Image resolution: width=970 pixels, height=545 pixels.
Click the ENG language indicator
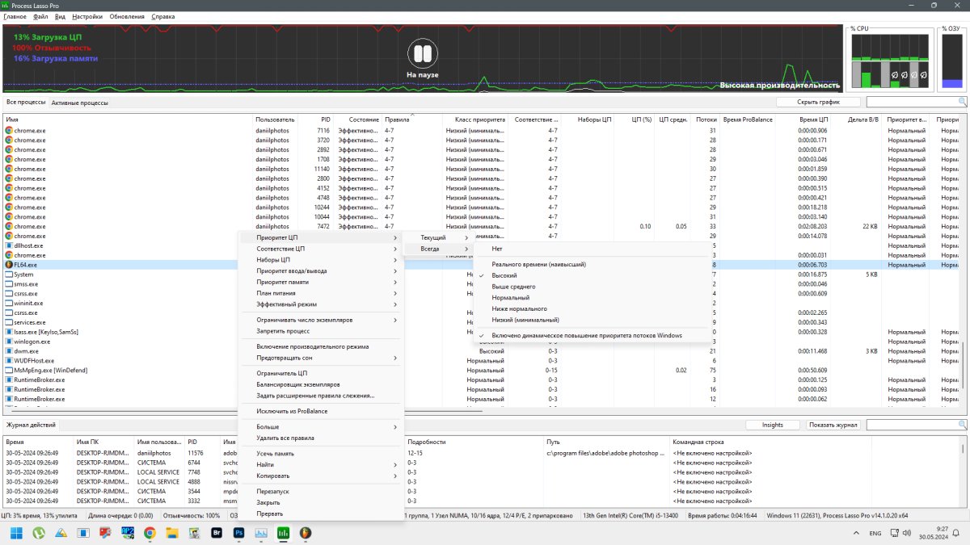875,534
